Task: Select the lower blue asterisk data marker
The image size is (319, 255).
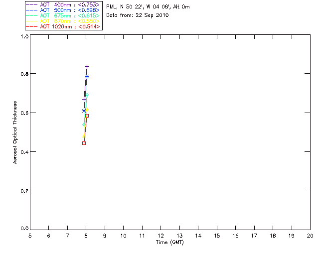Action: click(84, 111)
